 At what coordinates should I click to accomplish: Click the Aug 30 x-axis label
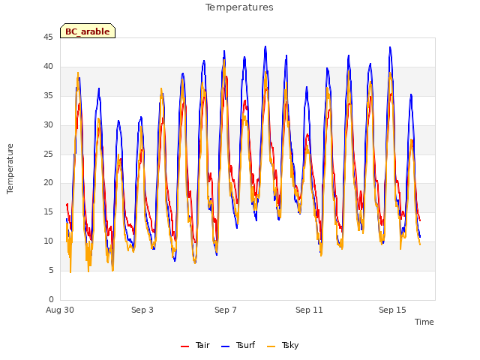[x=60, y=310]
